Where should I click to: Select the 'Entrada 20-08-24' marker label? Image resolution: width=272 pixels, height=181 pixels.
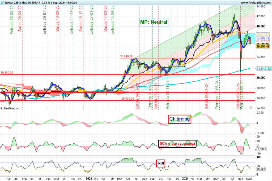click(242, 95)
